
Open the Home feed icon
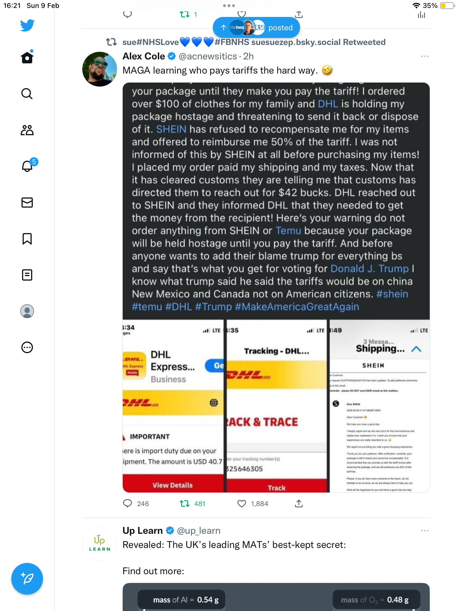click(x=27, y=57)
